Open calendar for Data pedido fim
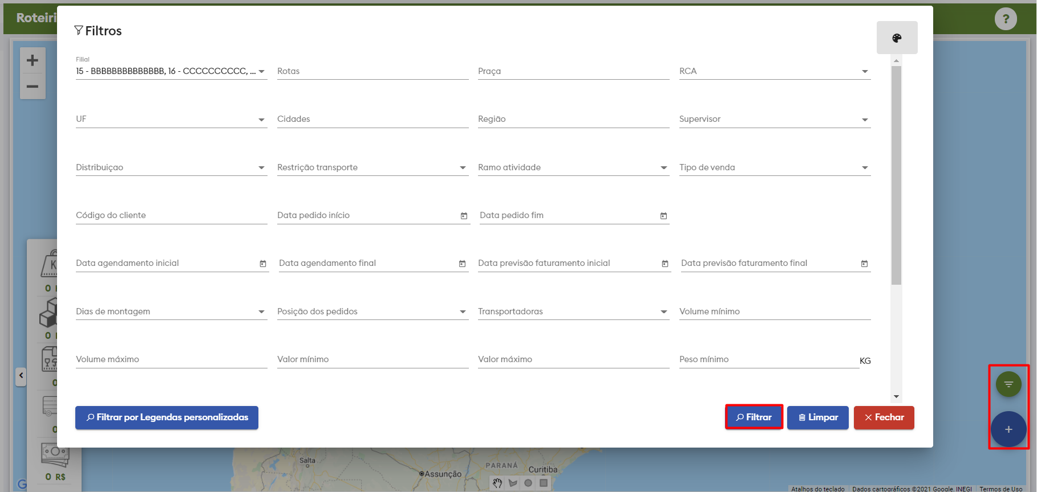 click(663, 216)
